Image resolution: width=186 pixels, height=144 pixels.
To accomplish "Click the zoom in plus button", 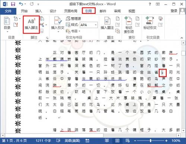I will pos(166,141).
